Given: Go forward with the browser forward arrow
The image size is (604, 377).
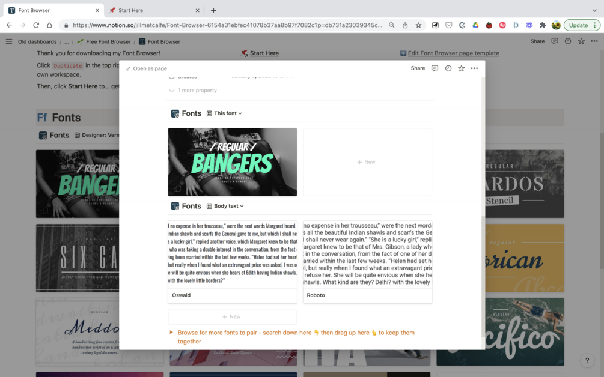Looking at the screenshot, I should click(23, 25).
